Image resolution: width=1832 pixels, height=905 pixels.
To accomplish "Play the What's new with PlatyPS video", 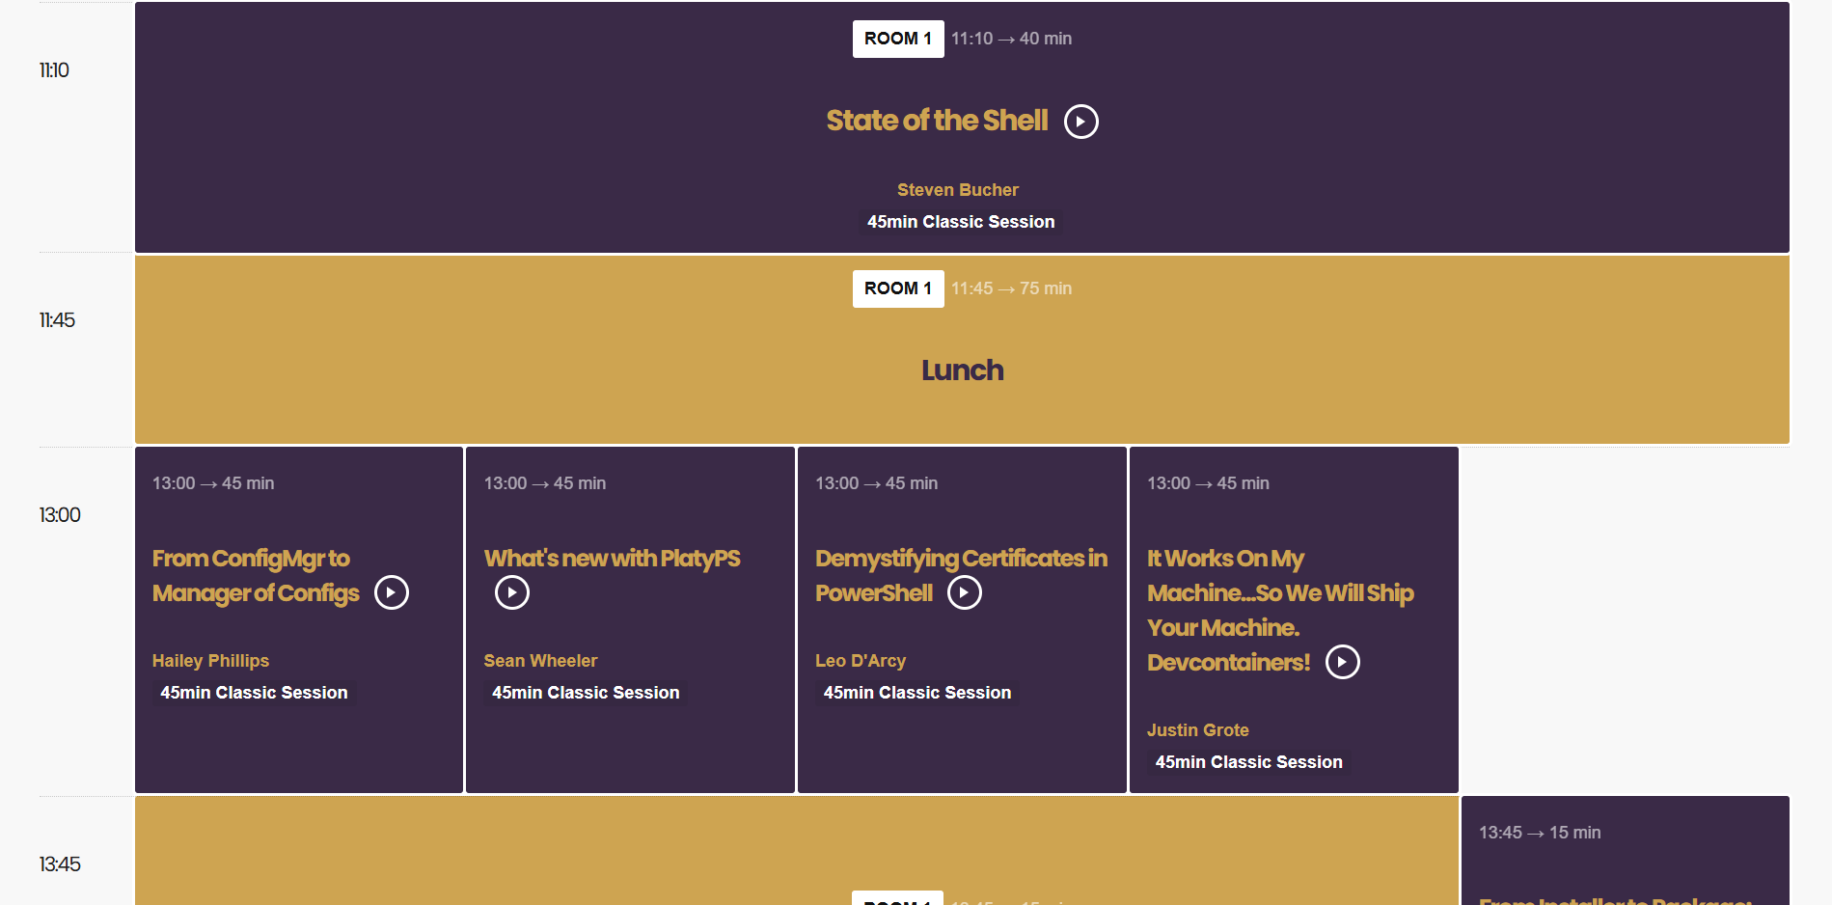I will 512,592.
